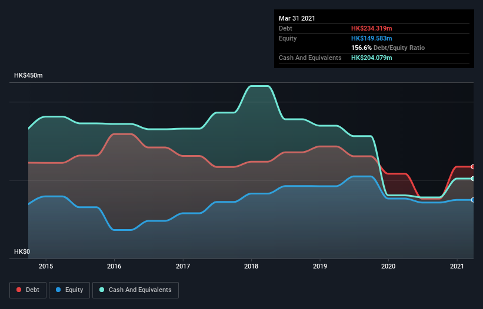Click the Equity label in tooltip
Viewport: 483px width, 309px height.
pos(288,38)
